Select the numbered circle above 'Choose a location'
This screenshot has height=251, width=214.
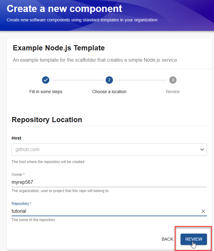[109, 80]
